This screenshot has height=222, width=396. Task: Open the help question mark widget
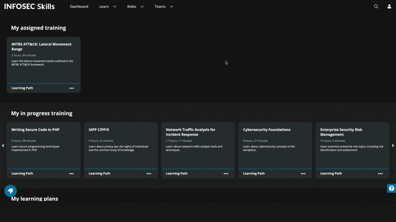(392, 188)
